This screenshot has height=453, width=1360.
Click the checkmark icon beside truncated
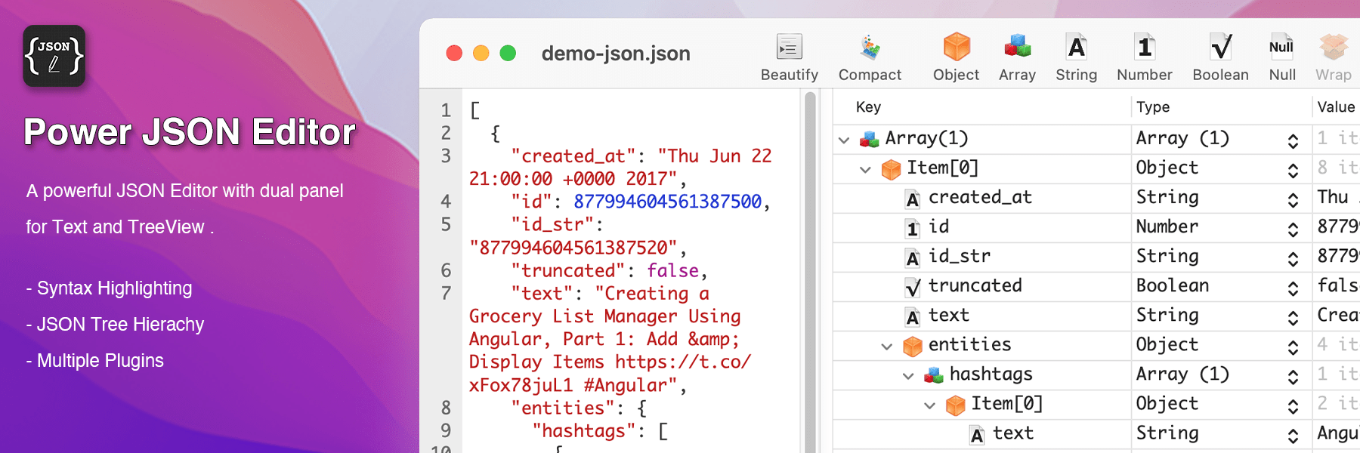click(913, 287)
